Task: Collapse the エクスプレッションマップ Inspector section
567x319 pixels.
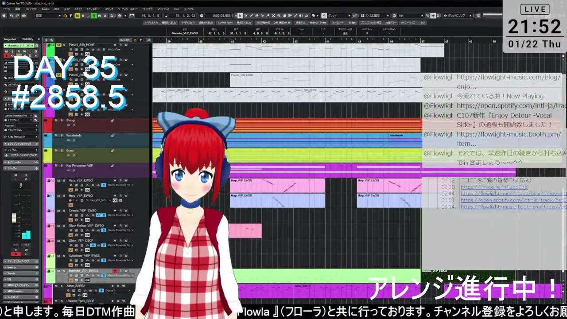Action: pos(21,144)
